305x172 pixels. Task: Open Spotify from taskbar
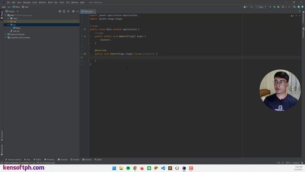pyautogui.click(x=128, y=168)
